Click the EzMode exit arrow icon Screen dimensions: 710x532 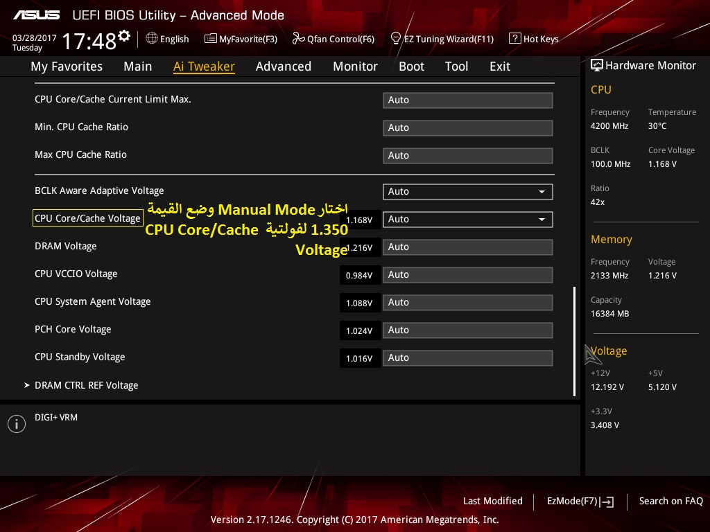pos(607,502)
